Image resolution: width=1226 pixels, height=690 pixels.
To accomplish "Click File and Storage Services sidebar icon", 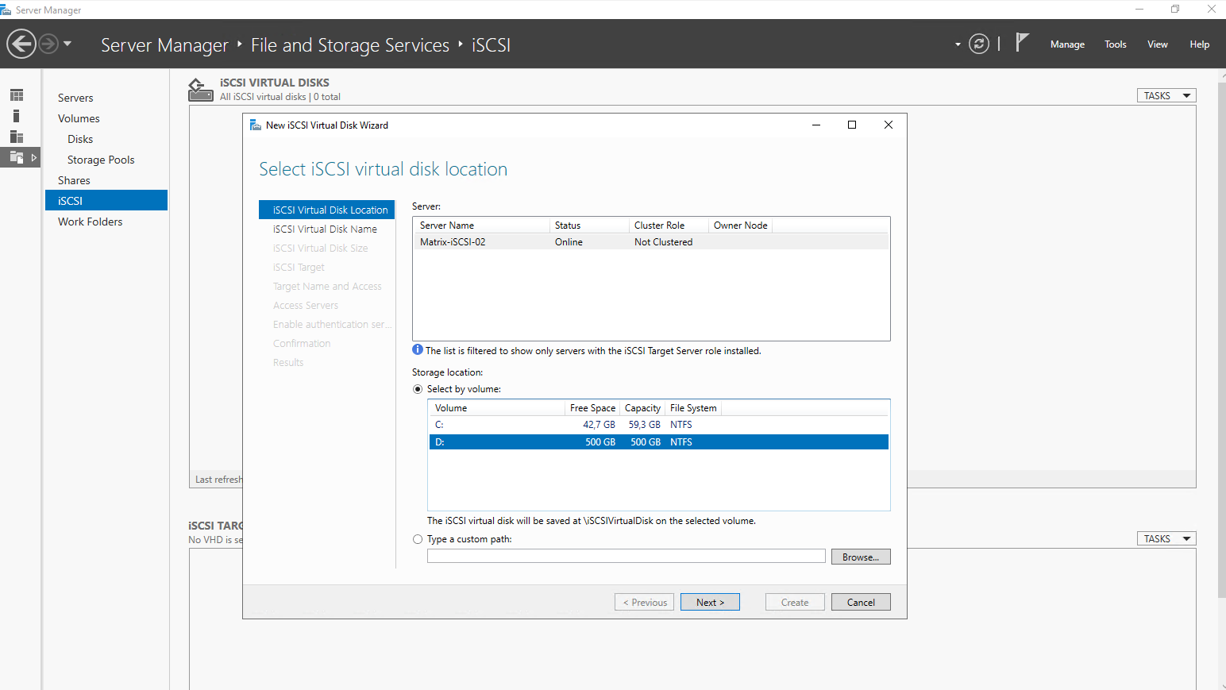I will pos(17,157).
